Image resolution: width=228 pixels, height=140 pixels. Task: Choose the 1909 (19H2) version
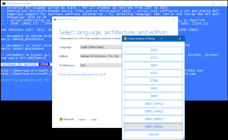point(153,112)
